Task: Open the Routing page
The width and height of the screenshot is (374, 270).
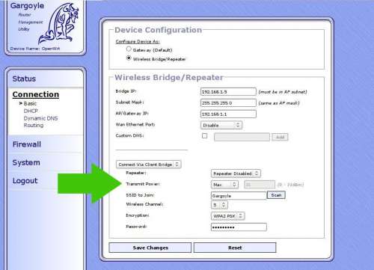Action: tap(34, 125)
